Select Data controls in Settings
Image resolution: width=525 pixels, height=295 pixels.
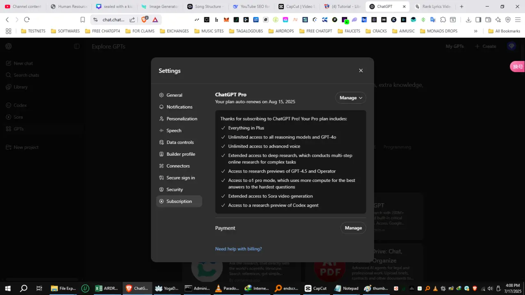(179, 142)
